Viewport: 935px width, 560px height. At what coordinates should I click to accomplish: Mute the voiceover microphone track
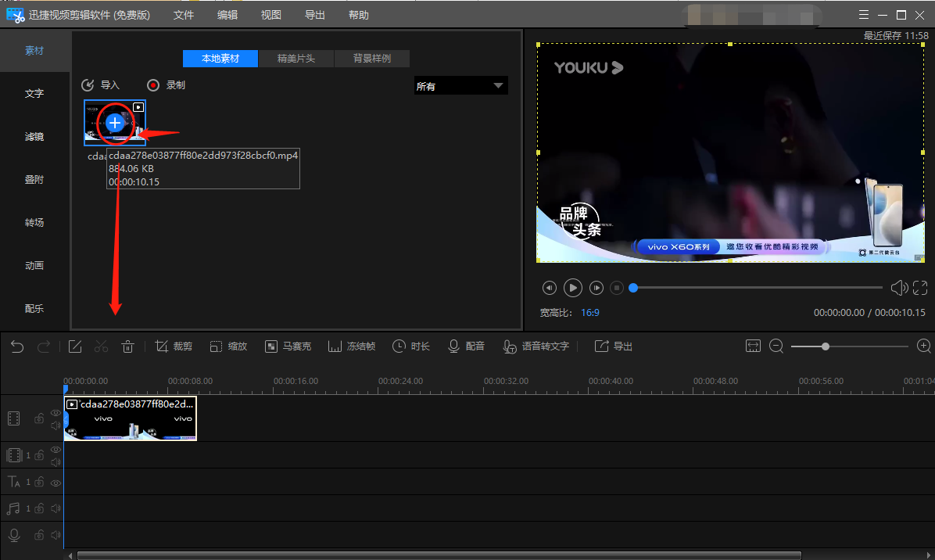[x=56, y=535]
